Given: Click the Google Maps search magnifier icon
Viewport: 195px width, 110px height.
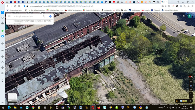Looking at the screenshot, I should coord(44,16).
